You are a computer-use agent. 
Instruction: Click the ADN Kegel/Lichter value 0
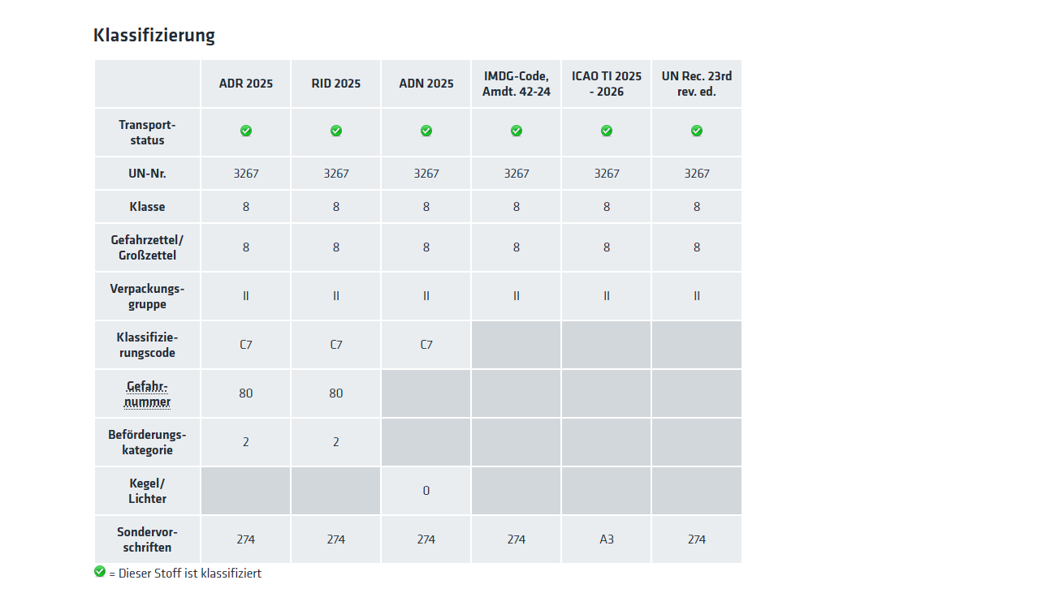(x=426, y=491)
